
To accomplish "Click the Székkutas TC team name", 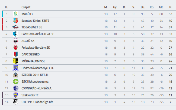I will tap(30, 95).
